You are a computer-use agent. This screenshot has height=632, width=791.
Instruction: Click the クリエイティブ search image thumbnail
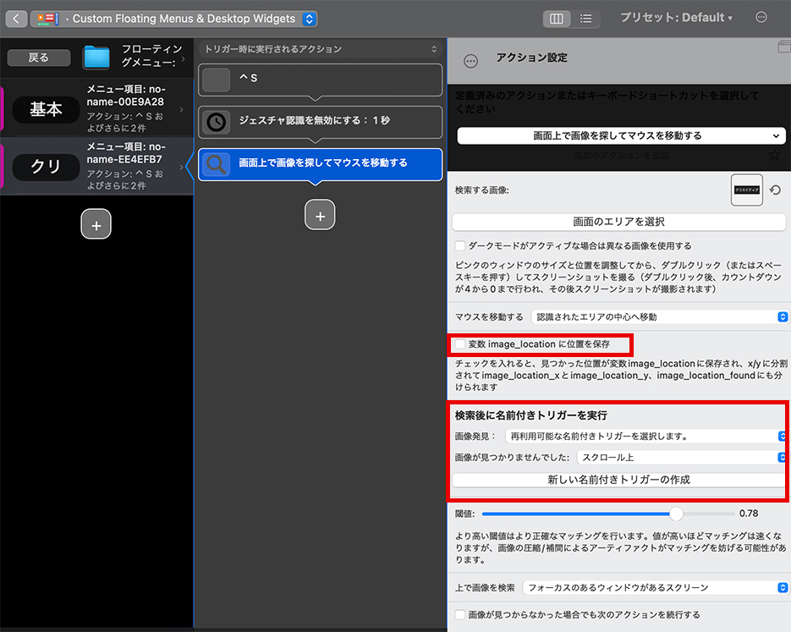coord(746,190)
